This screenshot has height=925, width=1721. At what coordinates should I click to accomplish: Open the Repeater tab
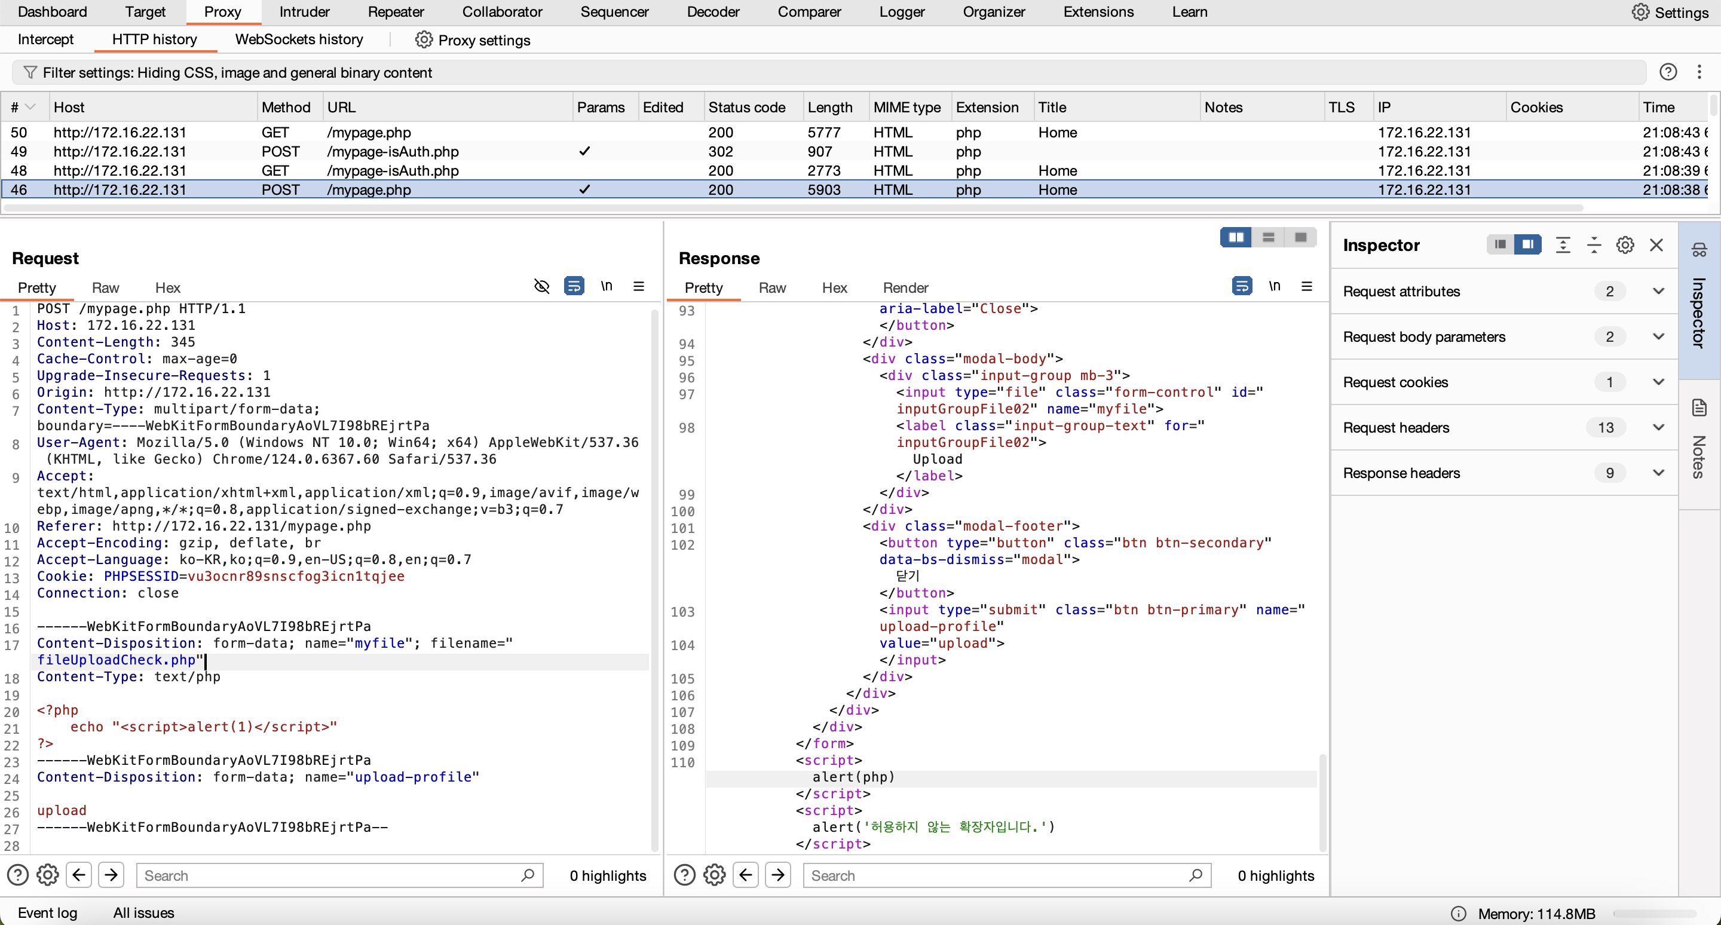pyautogui.click(x=396, y=12)
